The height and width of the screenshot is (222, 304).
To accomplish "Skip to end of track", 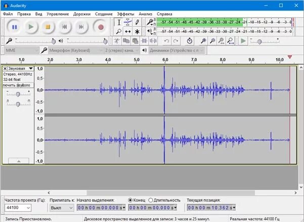I will tap(81, 27).
